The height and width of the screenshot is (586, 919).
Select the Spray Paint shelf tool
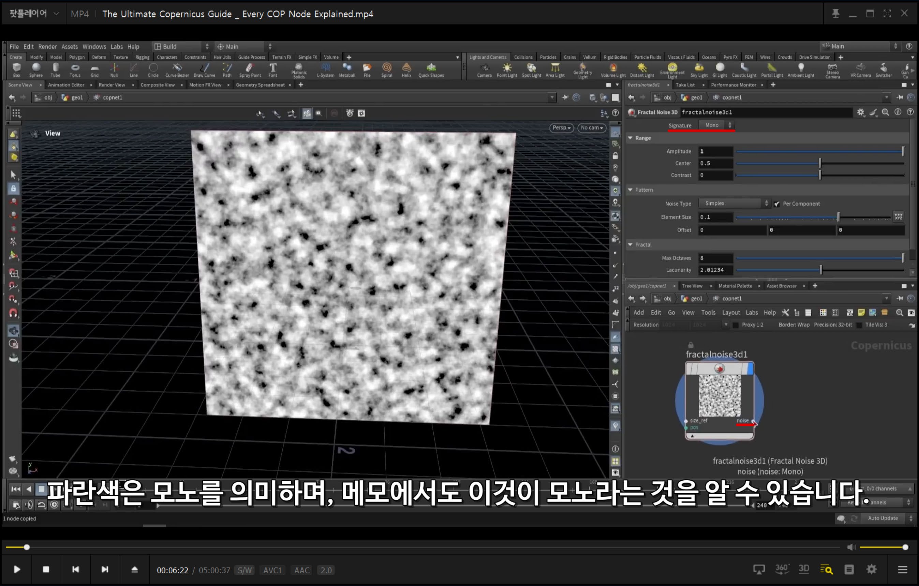pyautogui.click(x=250, y=70)
